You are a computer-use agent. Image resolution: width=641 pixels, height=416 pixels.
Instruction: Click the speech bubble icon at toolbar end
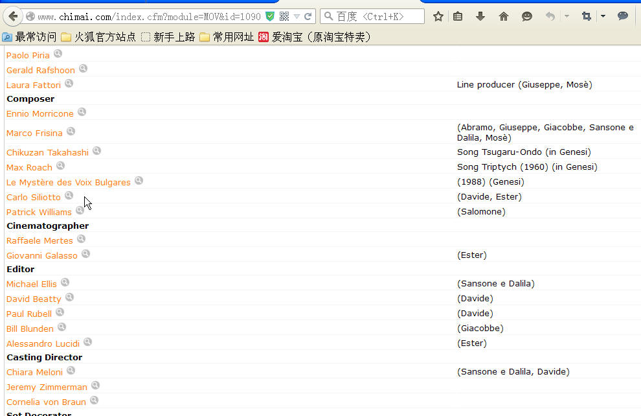pyautogui.click(x=623, y=16)
